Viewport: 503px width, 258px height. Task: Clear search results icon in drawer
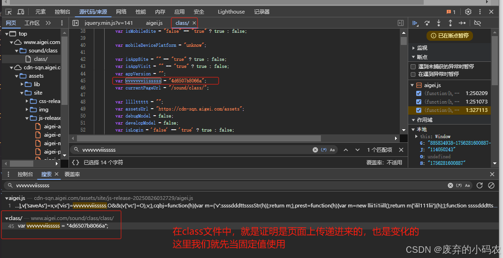pos(491,185)
